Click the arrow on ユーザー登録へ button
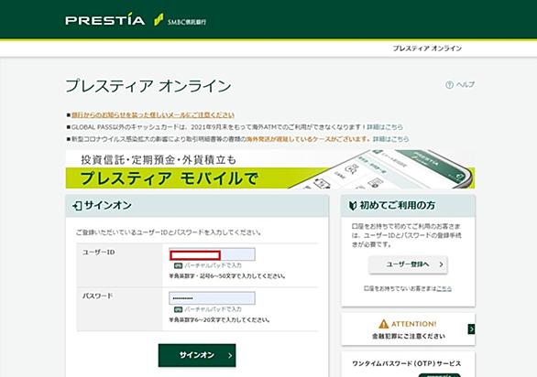 [x=441, y=264]
